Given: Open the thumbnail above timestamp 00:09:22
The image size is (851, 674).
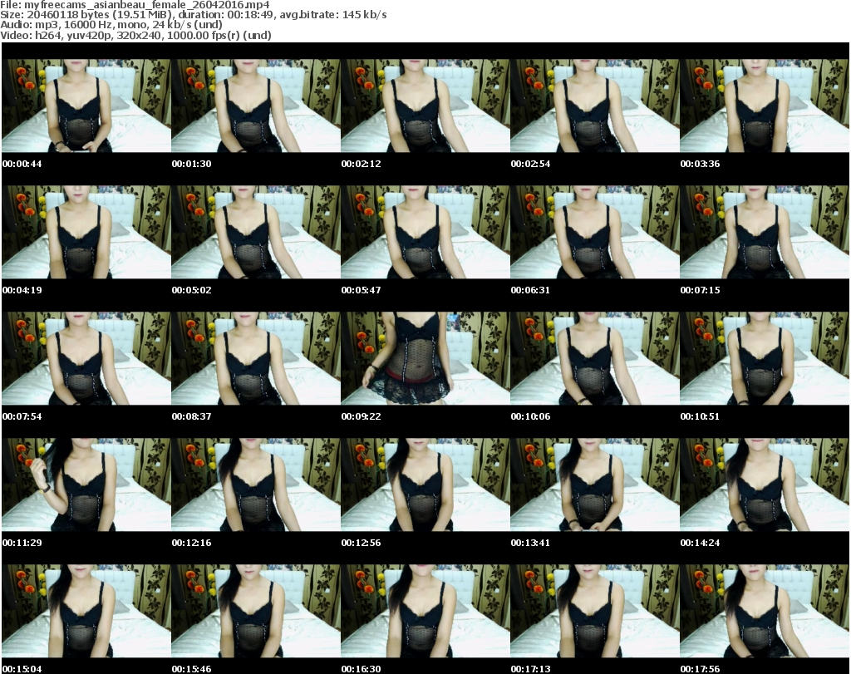Looking at the screenshot, I should point(425,359).
